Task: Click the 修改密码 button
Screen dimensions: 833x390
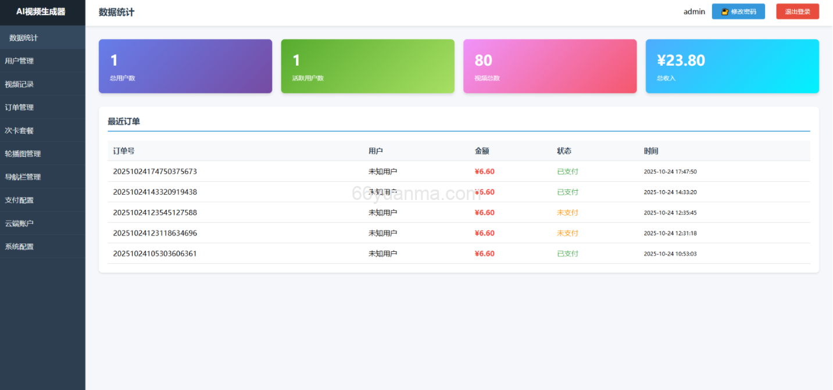Action: click(738, 11)
